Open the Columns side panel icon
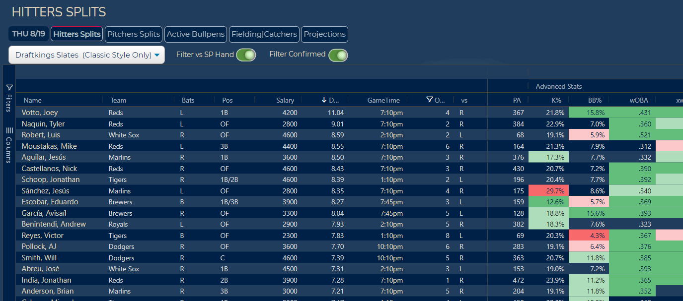The image size is (683, 301). point(9,130)
